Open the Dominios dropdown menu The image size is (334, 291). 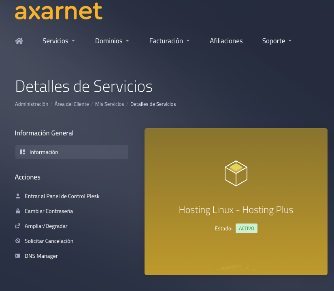coord(112,41)
